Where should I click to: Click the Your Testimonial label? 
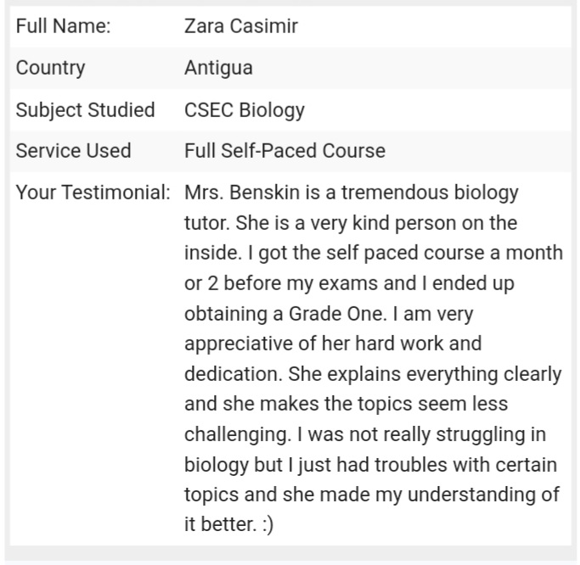93,193
